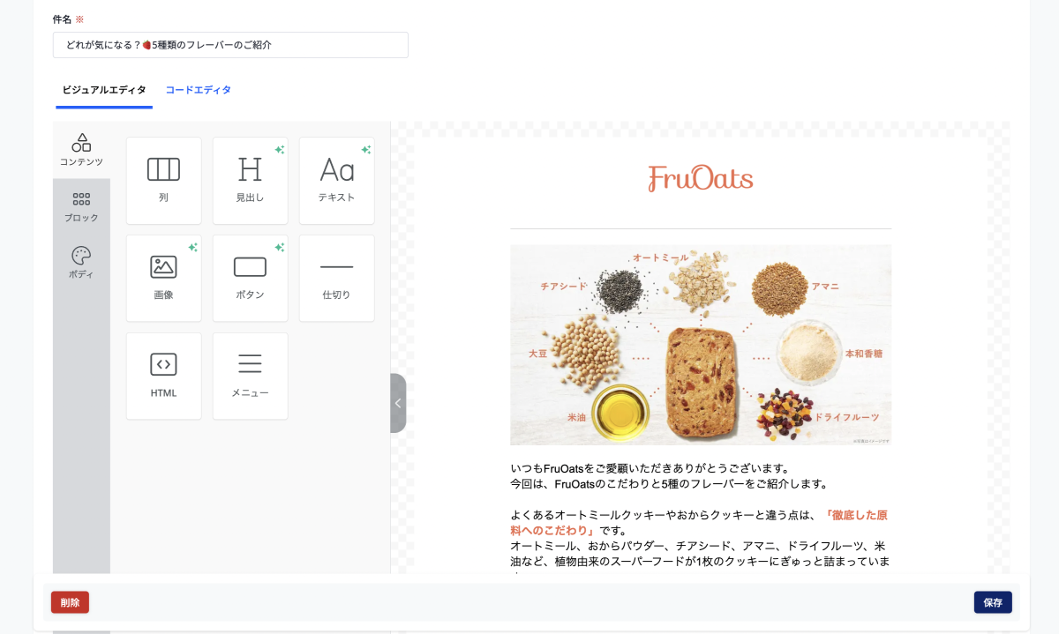This screenshot has width=1059, height=634.
Task: Click the 件名 subject input field
Action: pyautogui.click(x=230, y=45)
